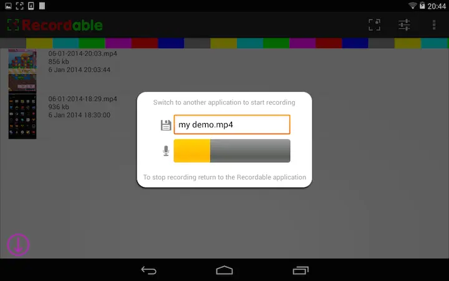Click the floppy disk save icon in the dialog
The width and height of the screenshot is (449, 281).
point(166,126)
